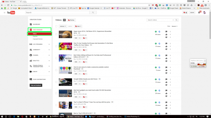This screenshot has width=211, height=118.
Task: Click thumbs-up icon for Super moon video
Action: pos(166,35)
